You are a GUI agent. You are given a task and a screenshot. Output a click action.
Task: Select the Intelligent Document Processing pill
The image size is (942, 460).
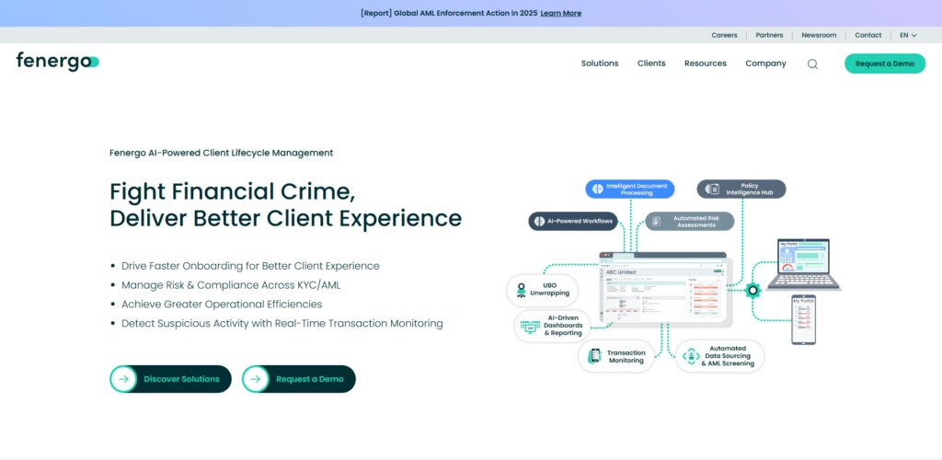pos(629,190)
